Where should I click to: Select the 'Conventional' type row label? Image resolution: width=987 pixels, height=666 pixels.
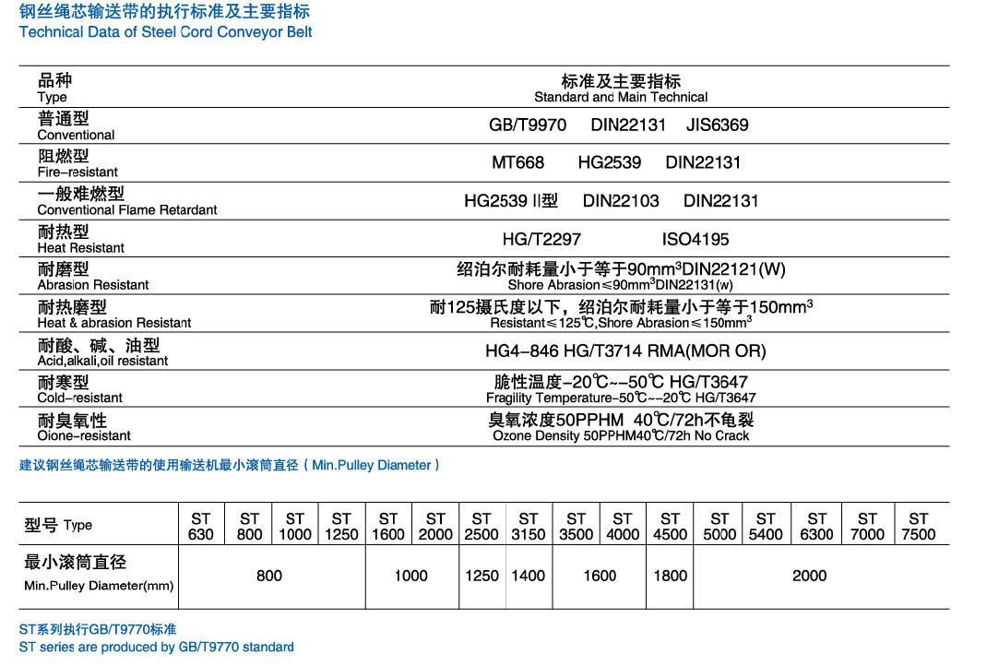(76, 135)
